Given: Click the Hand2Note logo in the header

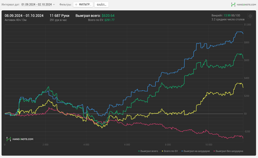Looking at the screenshot, I should click(244, 4).
